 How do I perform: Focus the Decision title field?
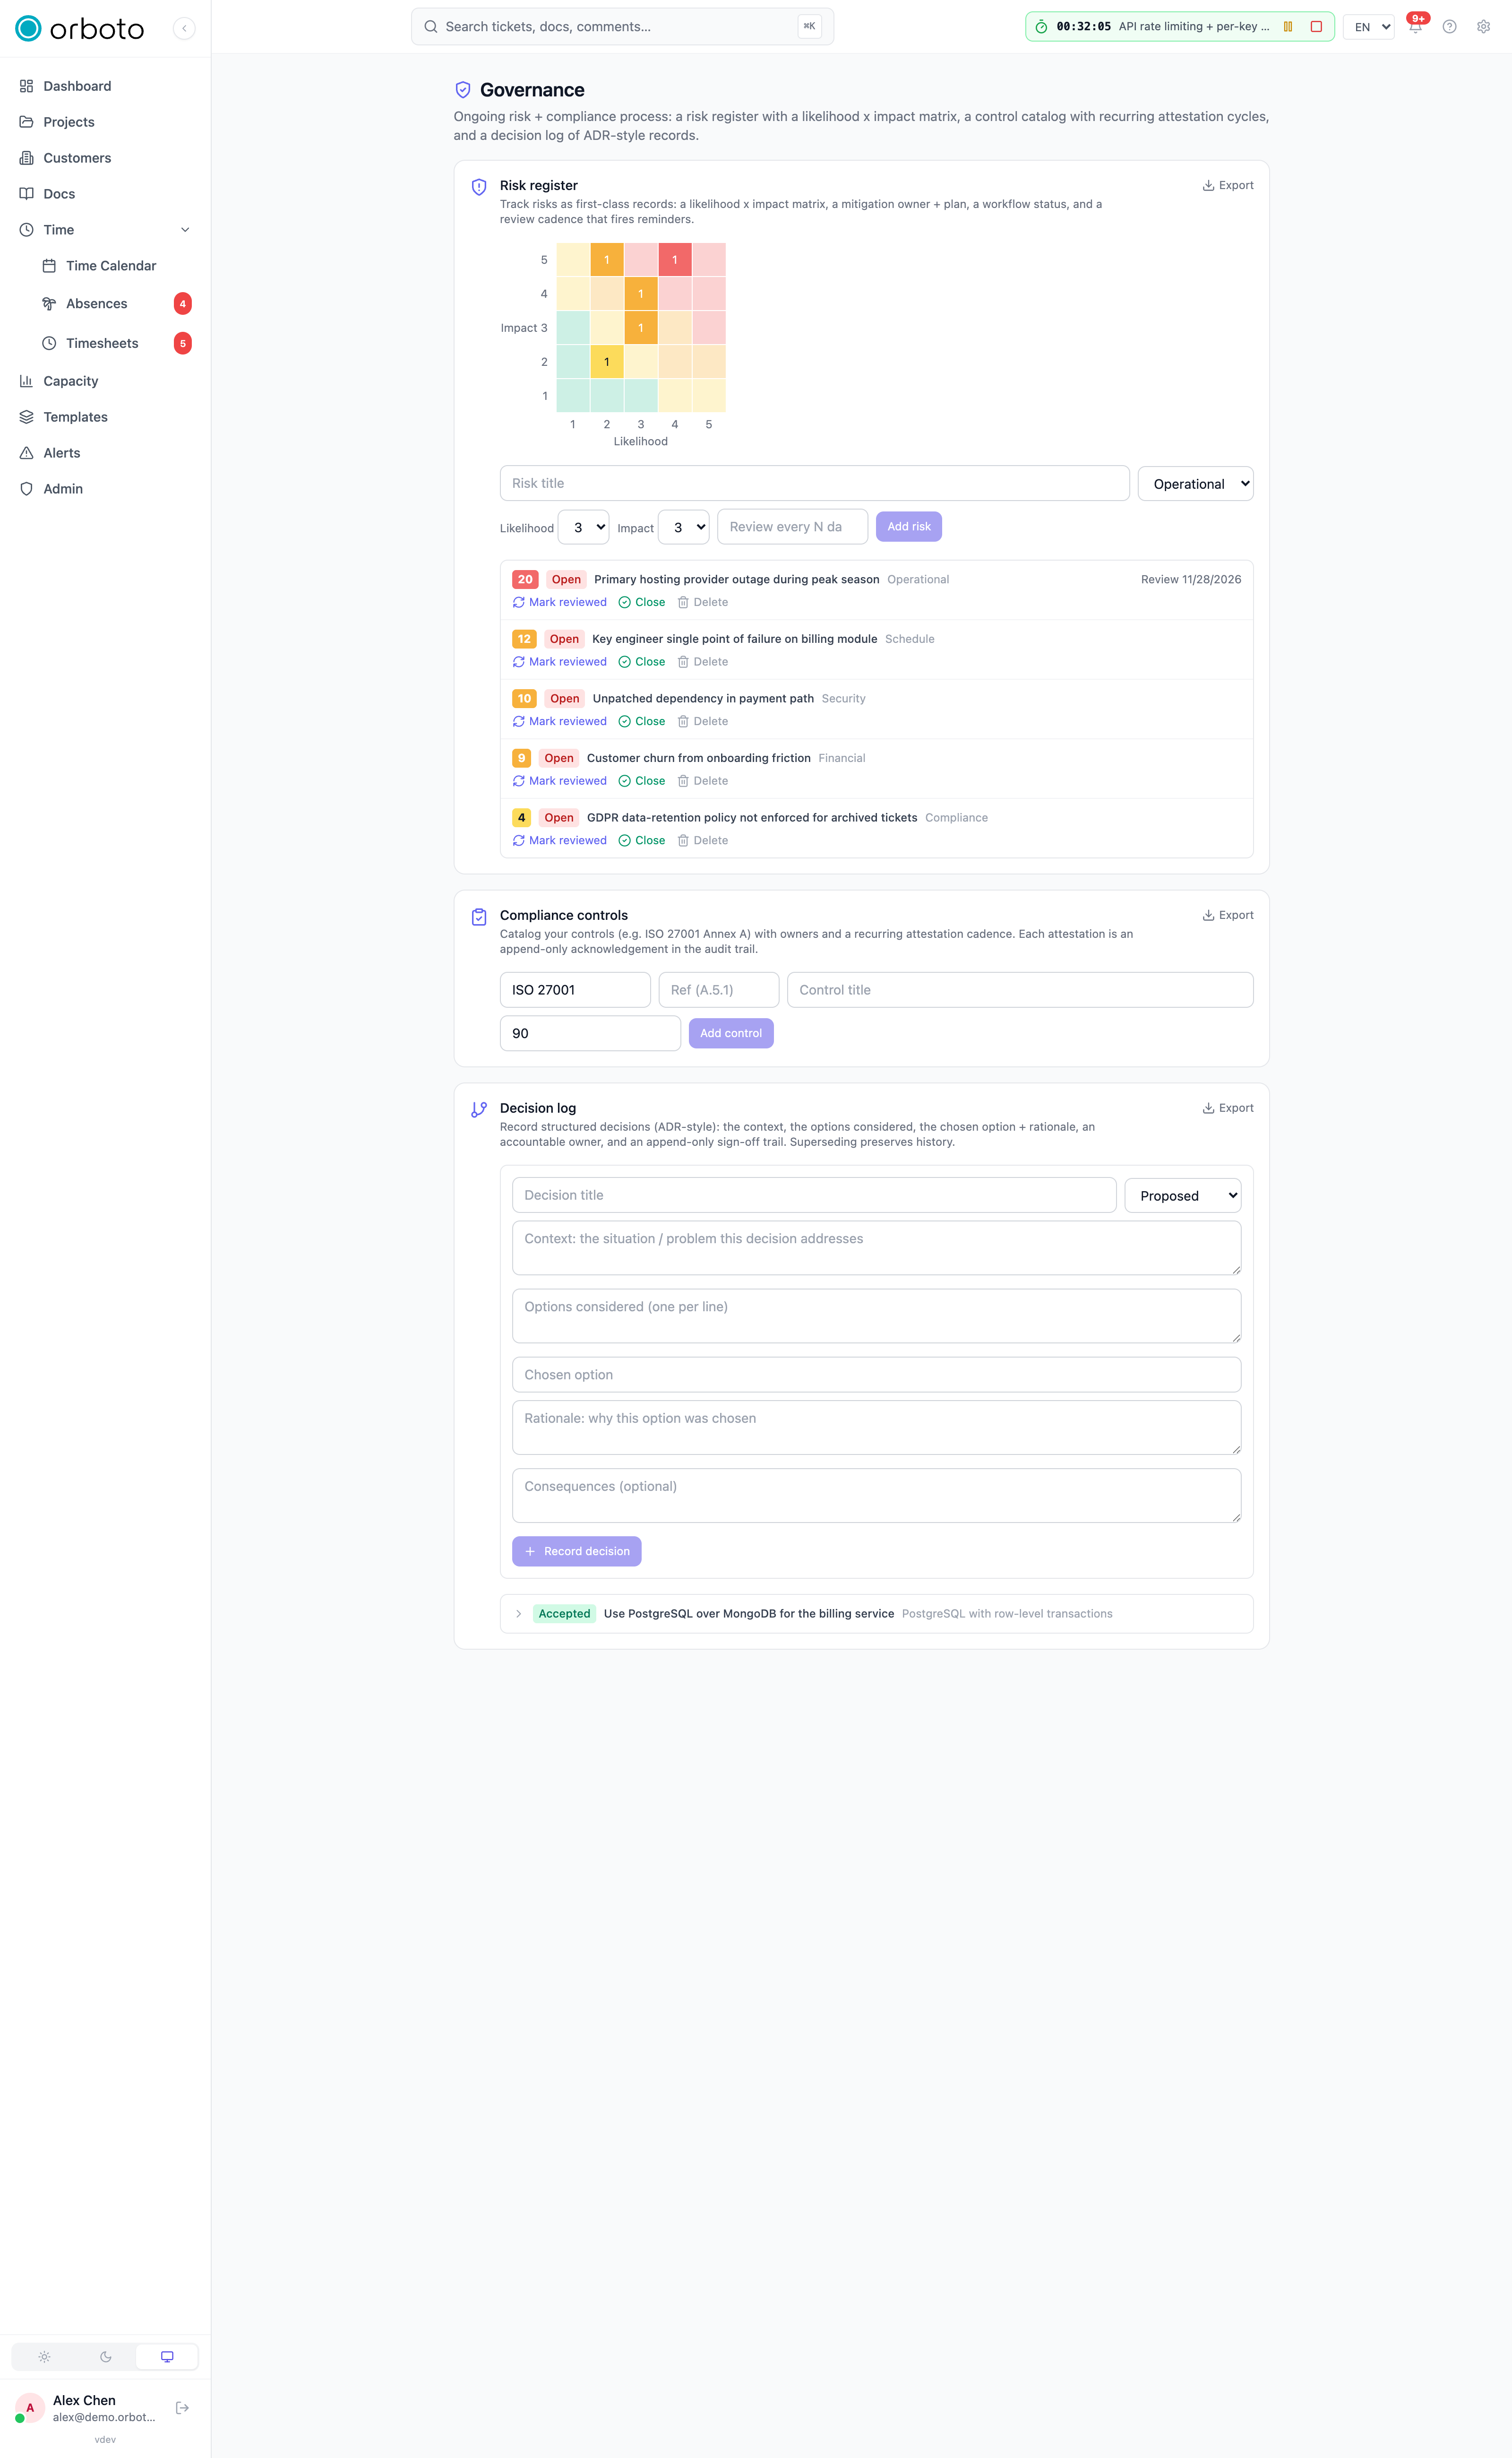[814, 1195]
